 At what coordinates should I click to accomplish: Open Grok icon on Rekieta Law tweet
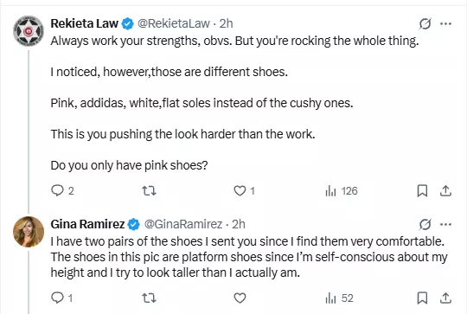pos(425,23)
